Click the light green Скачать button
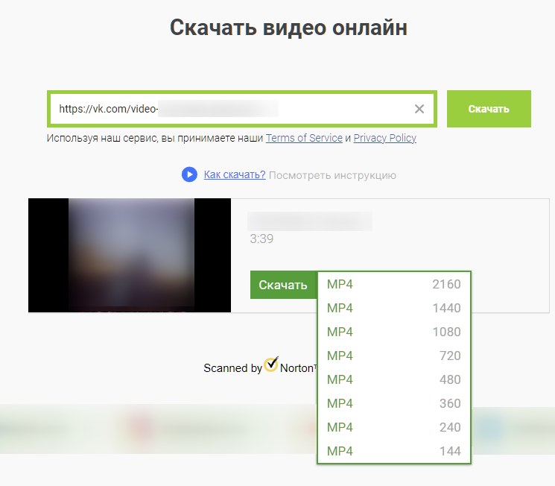 click(x=489, y=109)
